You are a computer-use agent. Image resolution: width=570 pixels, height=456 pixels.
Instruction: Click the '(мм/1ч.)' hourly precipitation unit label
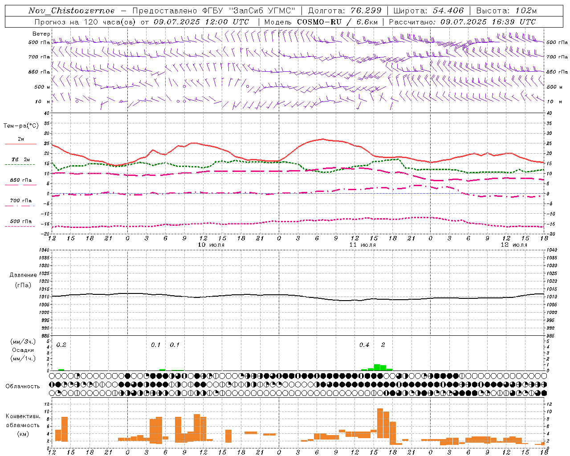23,358
